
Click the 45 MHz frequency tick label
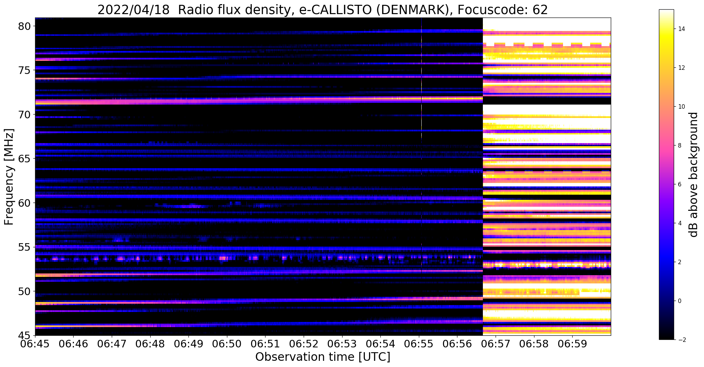coord(24,335)
